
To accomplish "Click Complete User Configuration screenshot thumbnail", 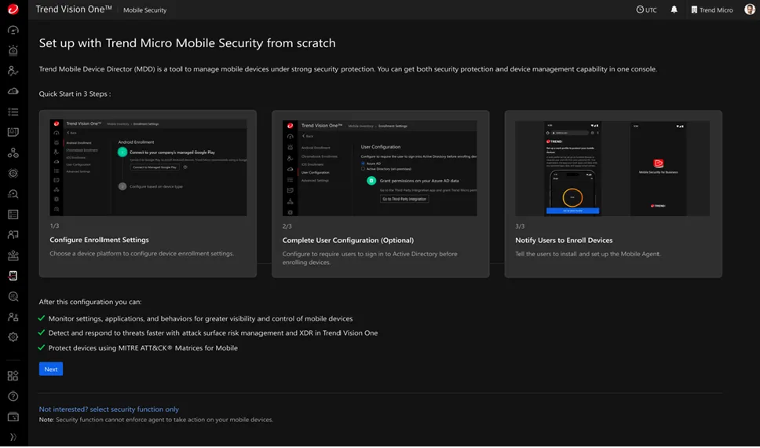I will point(380,168).
